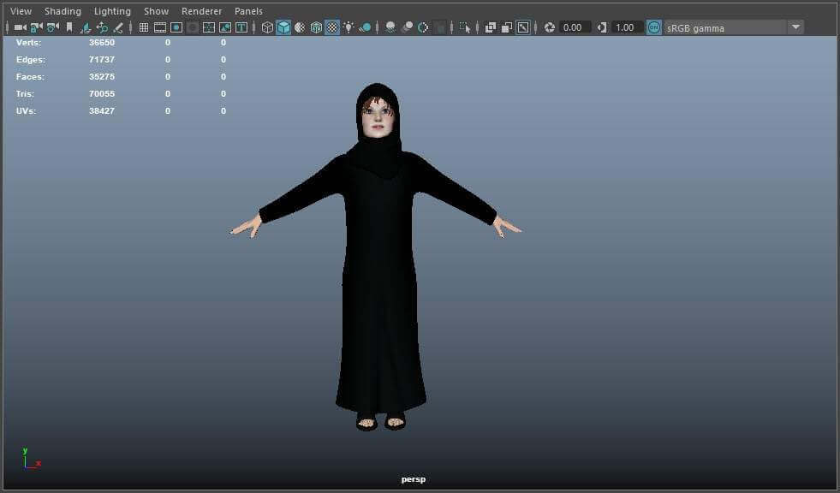Toggle the Resolution Gate overlay
The height and width of the screenshot is (493, 840).
[176, 27]
